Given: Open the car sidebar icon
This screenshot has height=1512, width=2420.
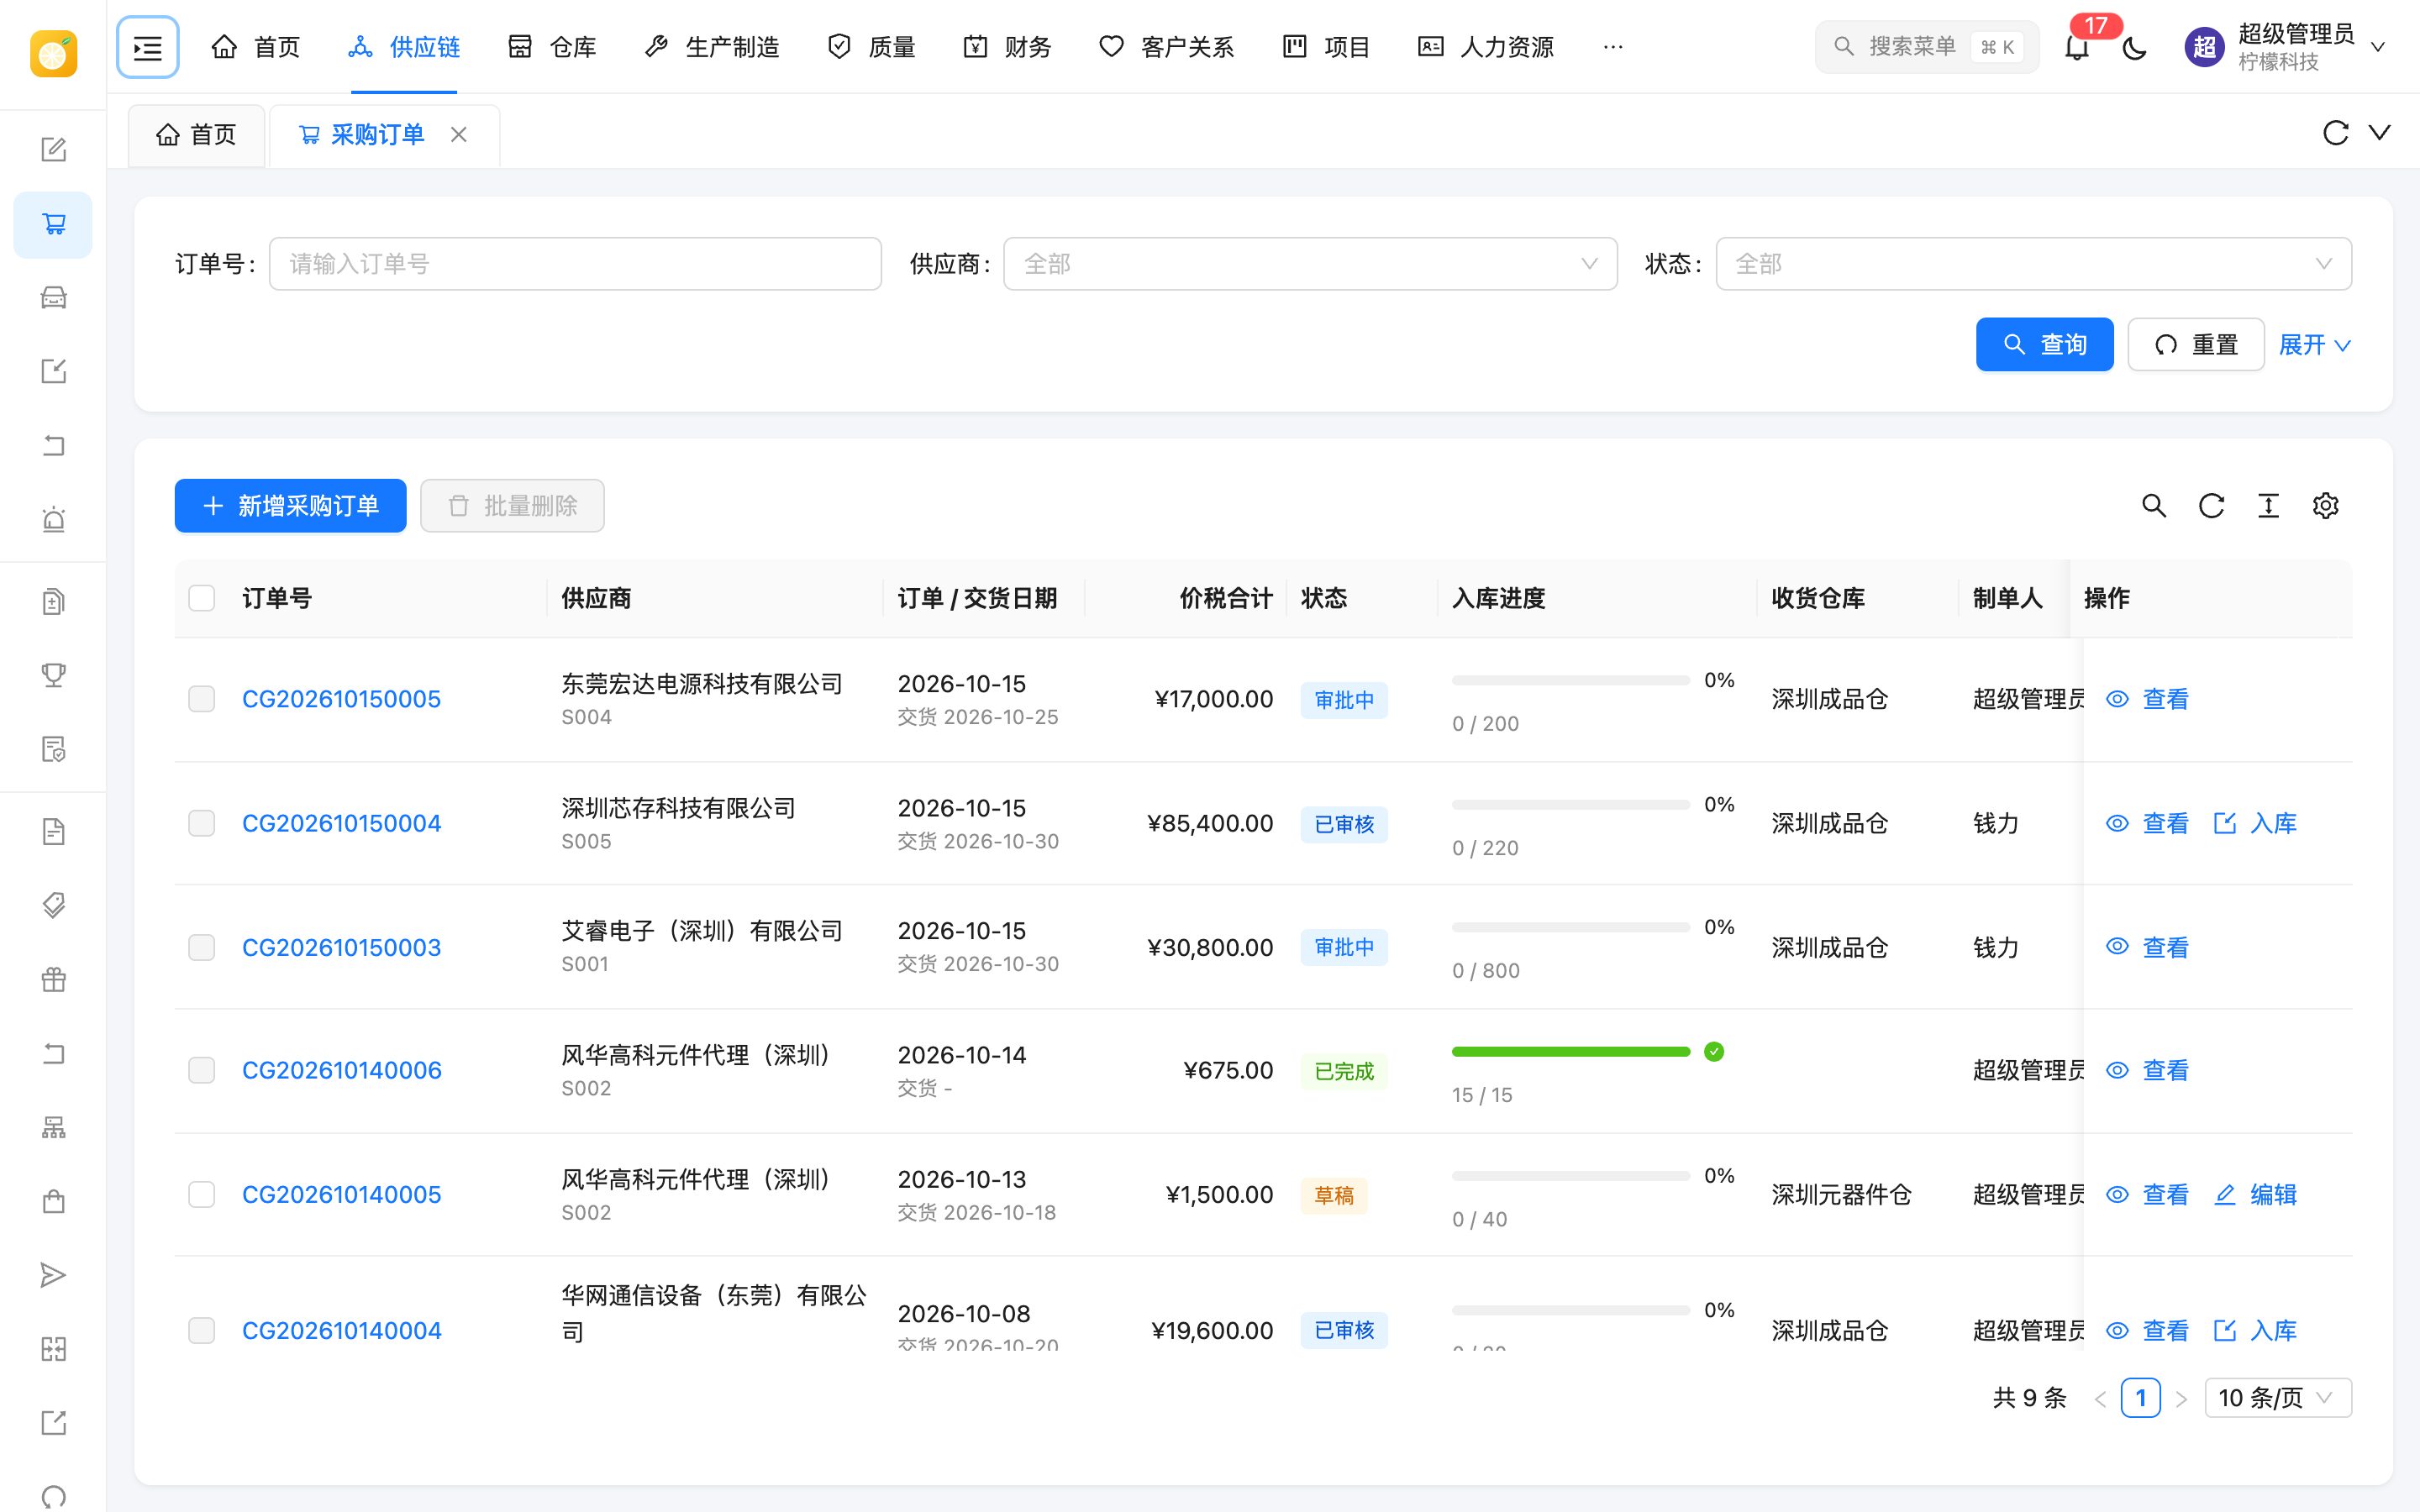Looking at the screenshot, I should tap(54, 298).
